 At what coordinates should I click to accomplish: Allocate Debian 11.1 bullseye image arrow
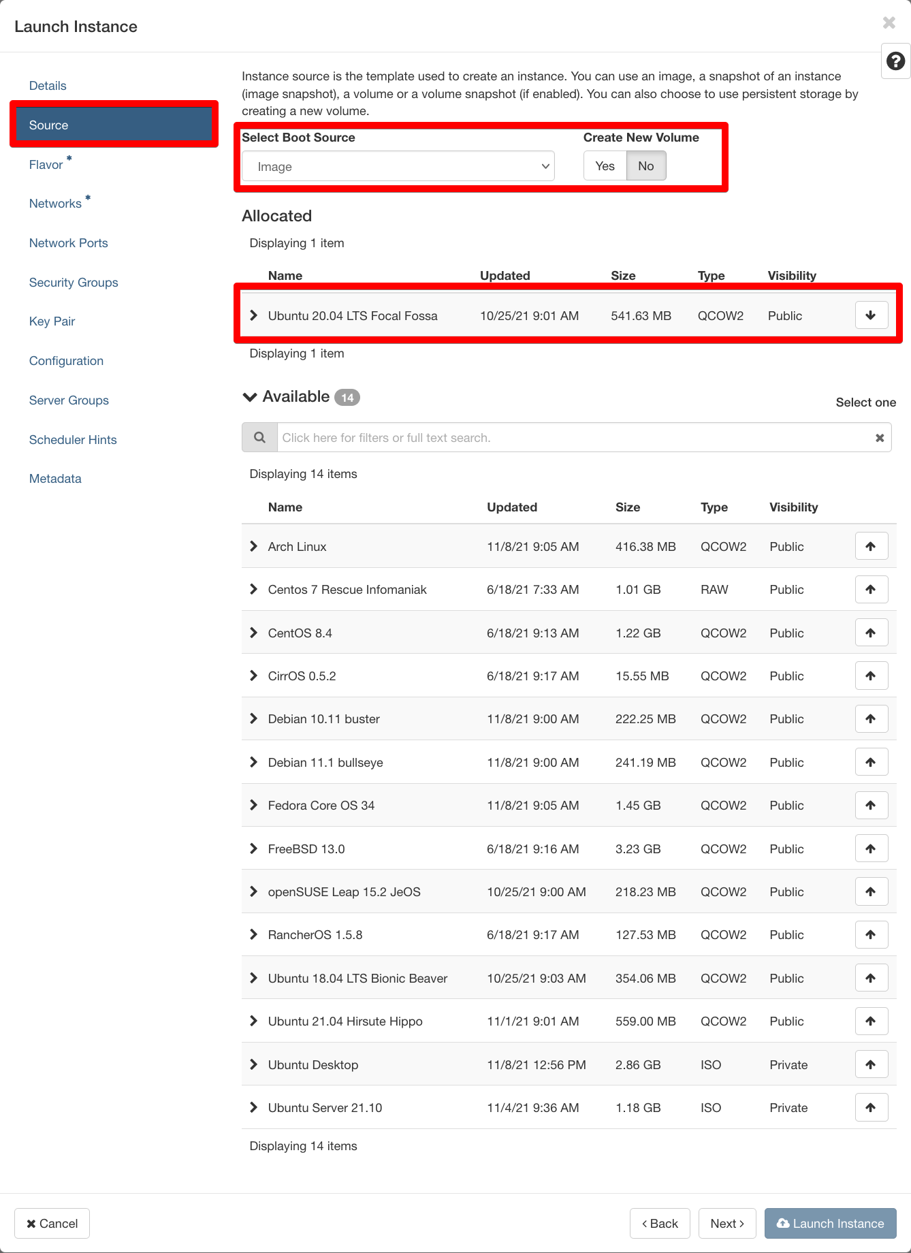click(x=871, y=762)
